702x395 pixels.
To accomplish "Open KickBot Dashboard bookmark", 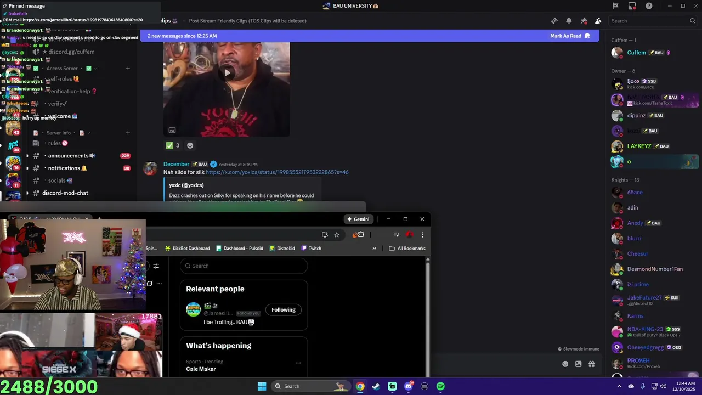I will [187, 248].
